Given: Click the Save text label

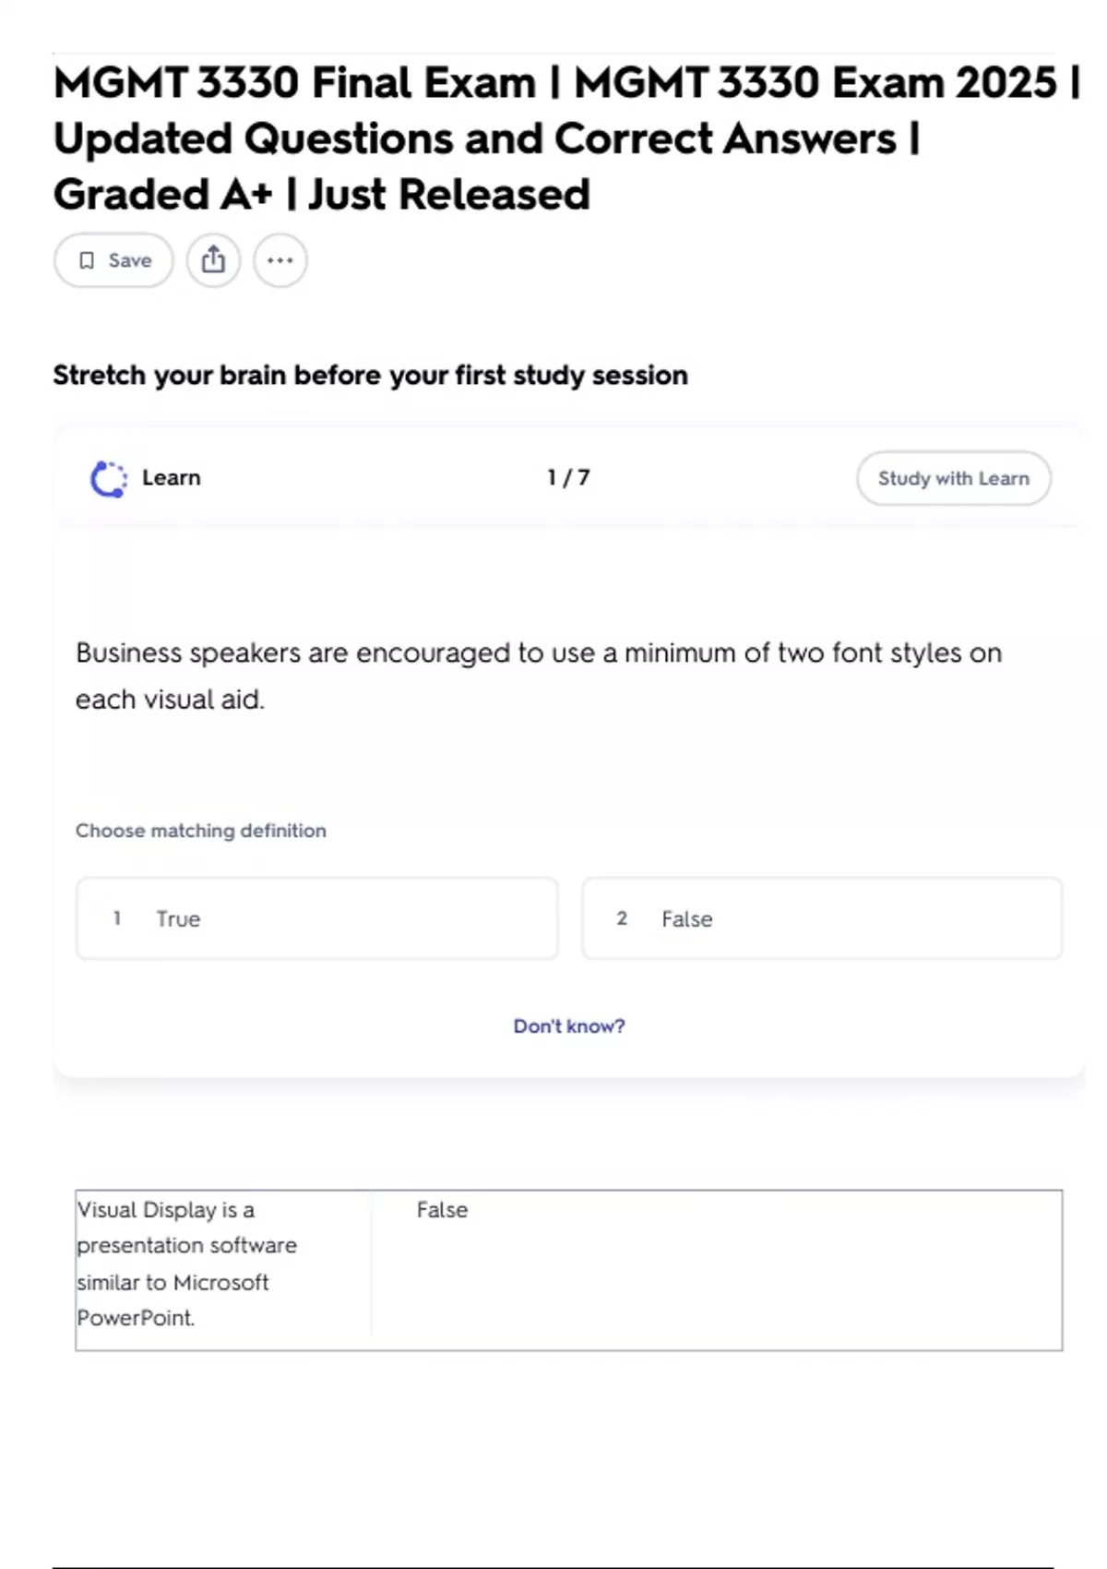Looking at the screenshot, I should coord(130,261).
